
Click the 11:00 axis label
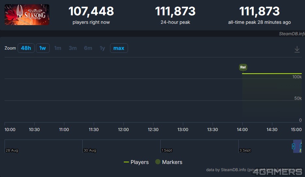(x=64, y=129)
